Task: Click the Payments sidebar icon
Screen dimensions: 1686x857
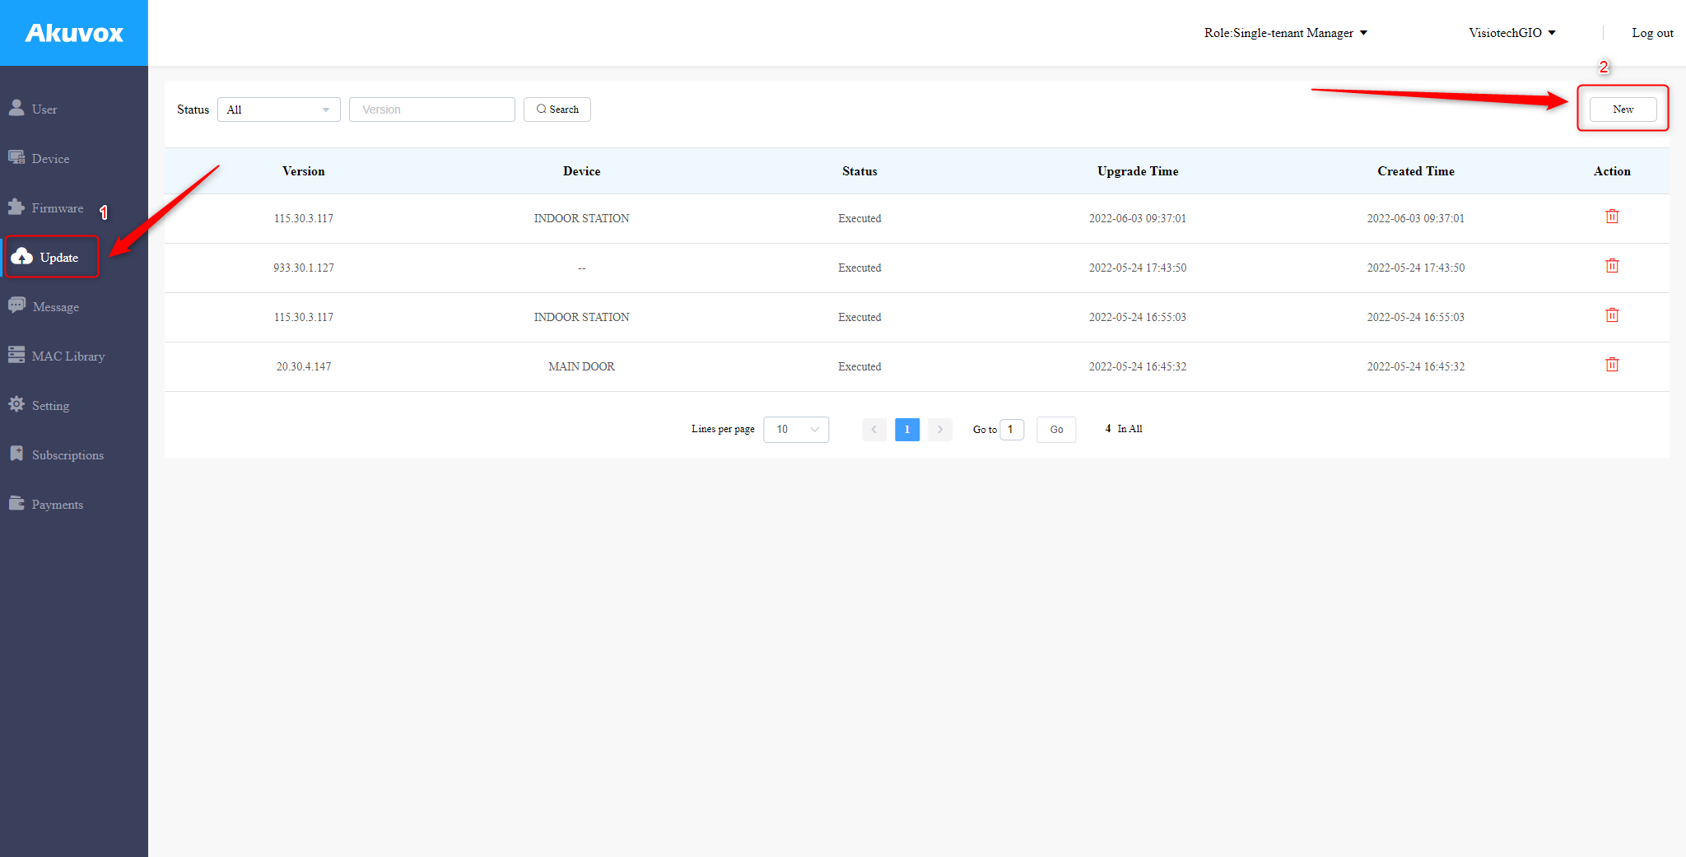Action: pos(17,502)
